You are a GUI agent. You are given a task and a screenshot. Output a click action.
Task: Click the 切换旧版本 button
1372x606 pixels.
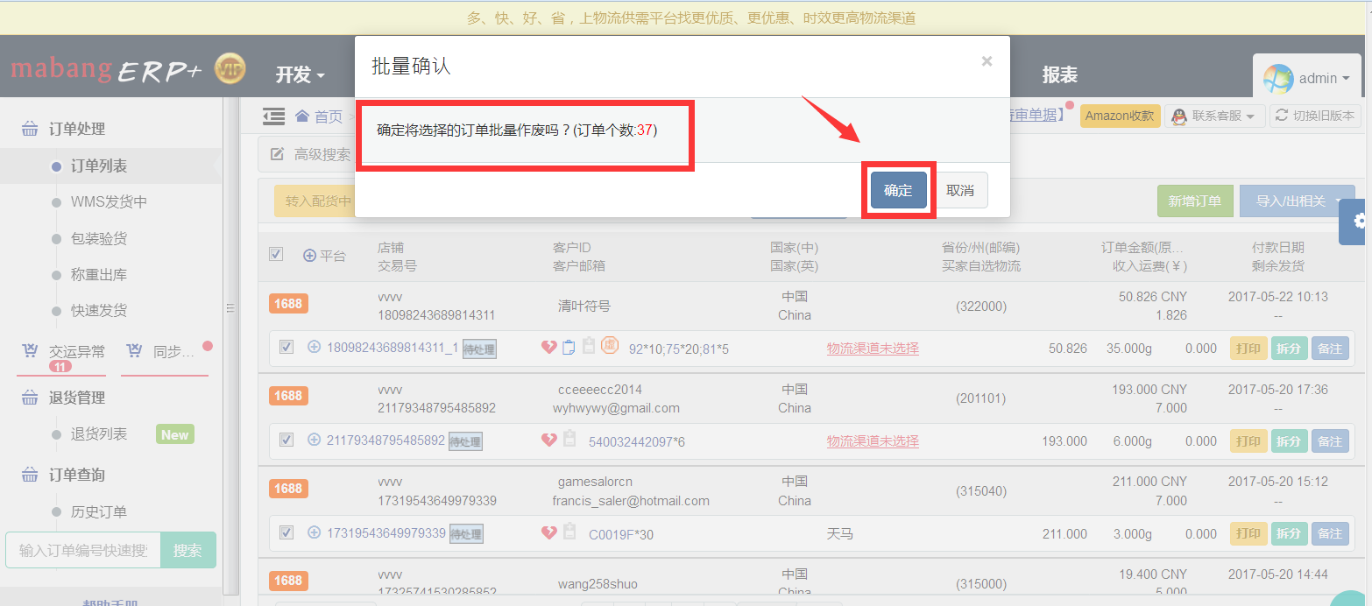pyautogui.click(x=1315, y=116)
